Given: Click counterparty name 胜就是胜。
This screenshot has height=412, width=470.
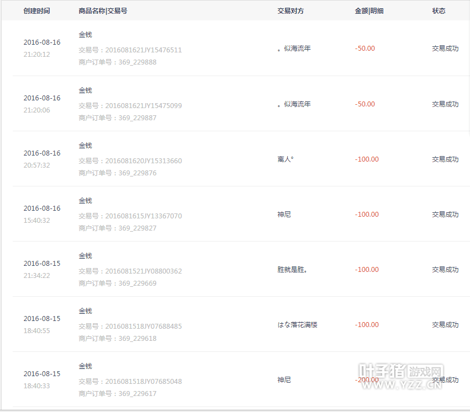Looking at the screenshot, I should 292,270.
